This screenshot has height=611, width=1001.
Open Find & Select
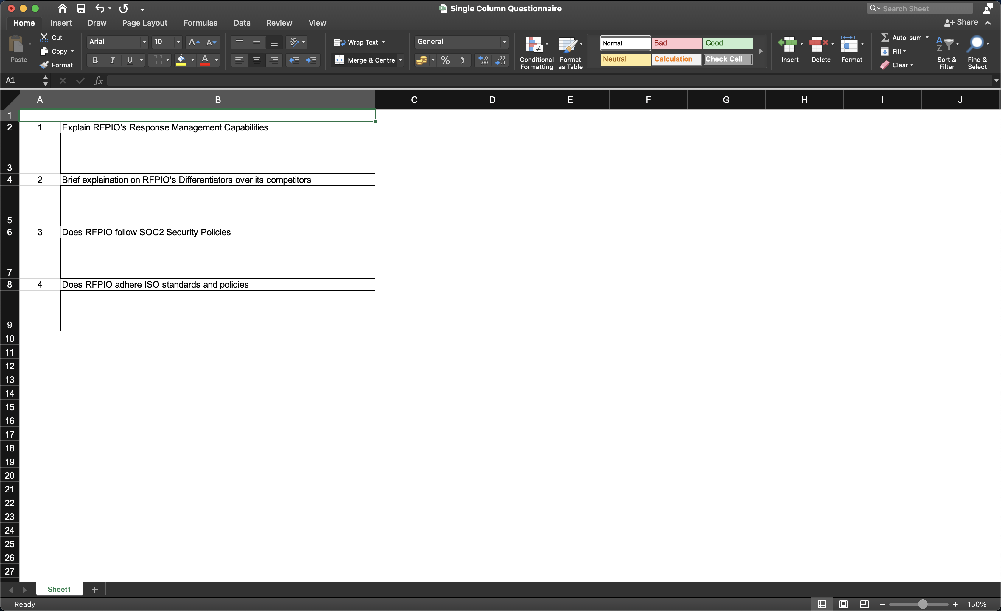977,53
